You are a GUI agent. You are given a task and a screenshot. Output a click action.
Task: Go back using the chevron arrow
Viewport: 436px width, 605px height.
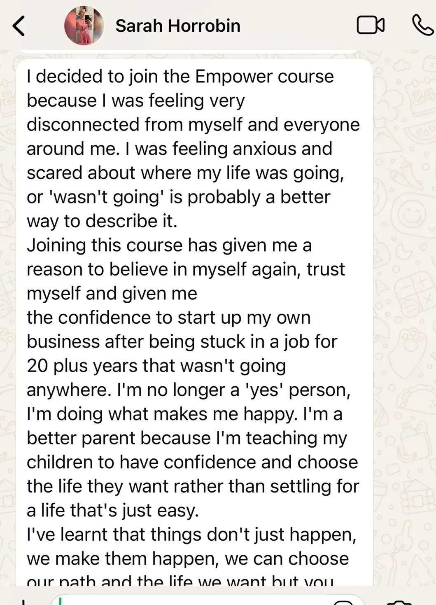19,26
